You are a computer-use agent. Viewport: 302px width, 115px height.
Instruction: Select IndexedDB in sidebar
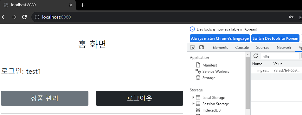(211, 110)
